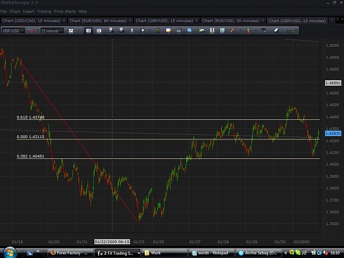Click the label note icon in toolbar

coord(168,30)
